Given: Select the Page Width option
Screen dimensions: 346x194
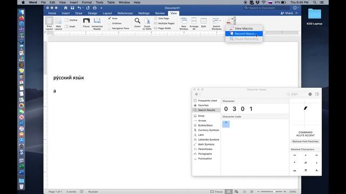Looking at the screenshot, I should coord(162,28).
